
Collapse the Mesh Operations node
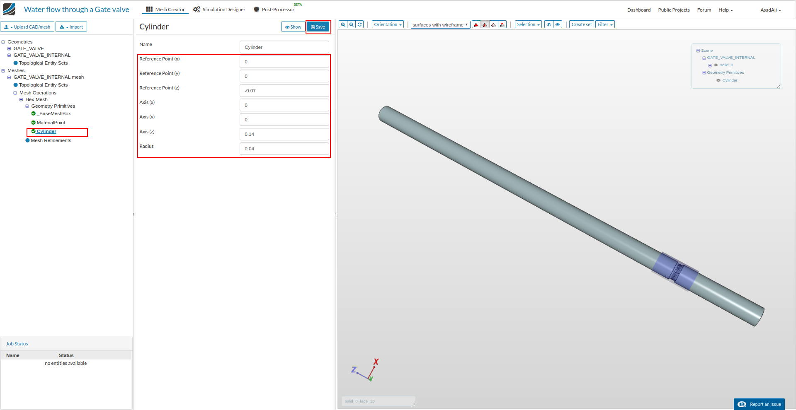[x=15, y=93]
